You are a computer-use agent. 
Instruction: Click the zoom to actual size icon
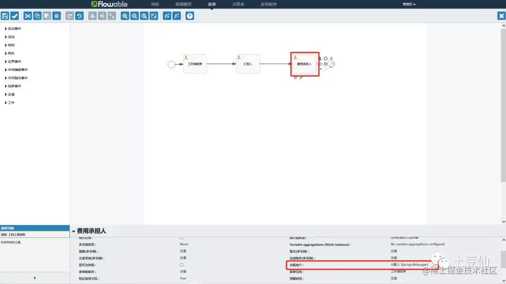click(x=144, y=16)
